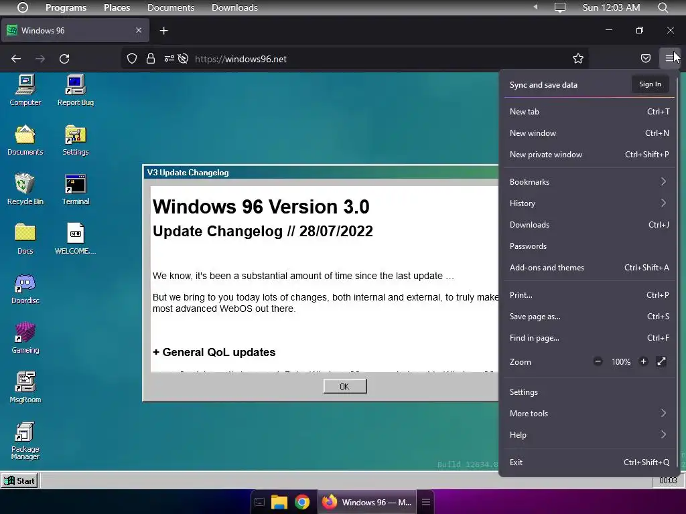Click the Sign In button

650,84
